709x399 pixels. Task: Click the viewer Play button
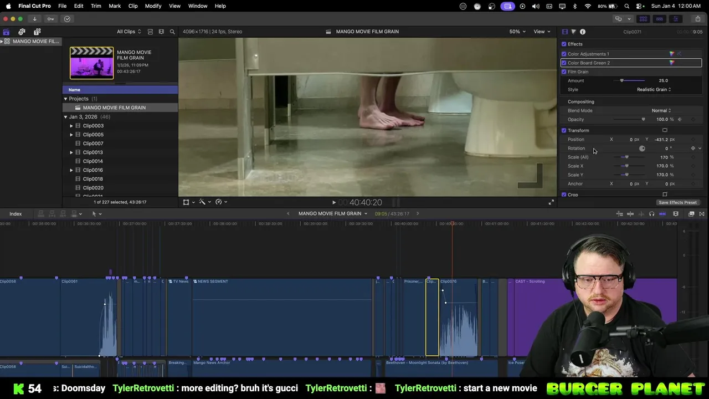[333, 203]
